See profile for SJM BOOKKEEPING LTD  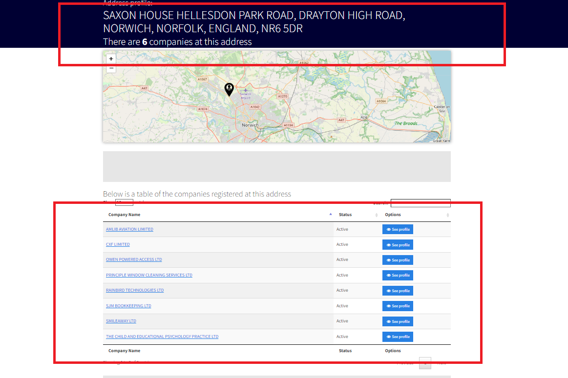point(398,306)
